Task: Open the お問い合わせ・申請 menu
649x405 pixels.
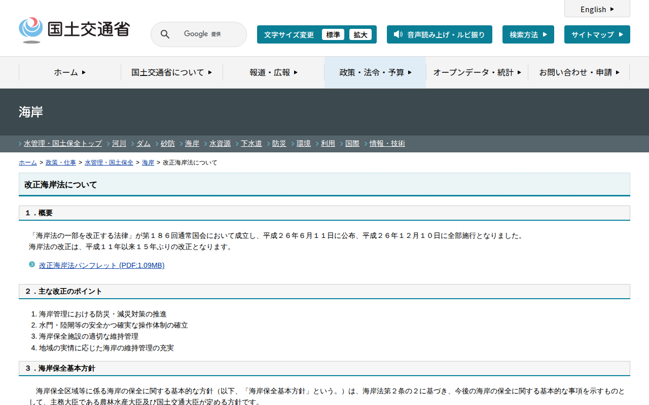Action: click(579, 72)
